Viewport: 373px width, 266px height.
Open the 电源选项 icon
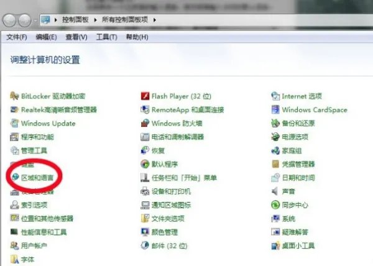coord(275,137)
